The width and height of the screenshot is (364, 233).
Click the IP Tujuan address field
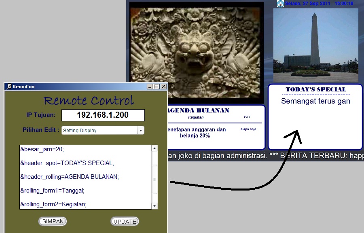tap(103, 115)
